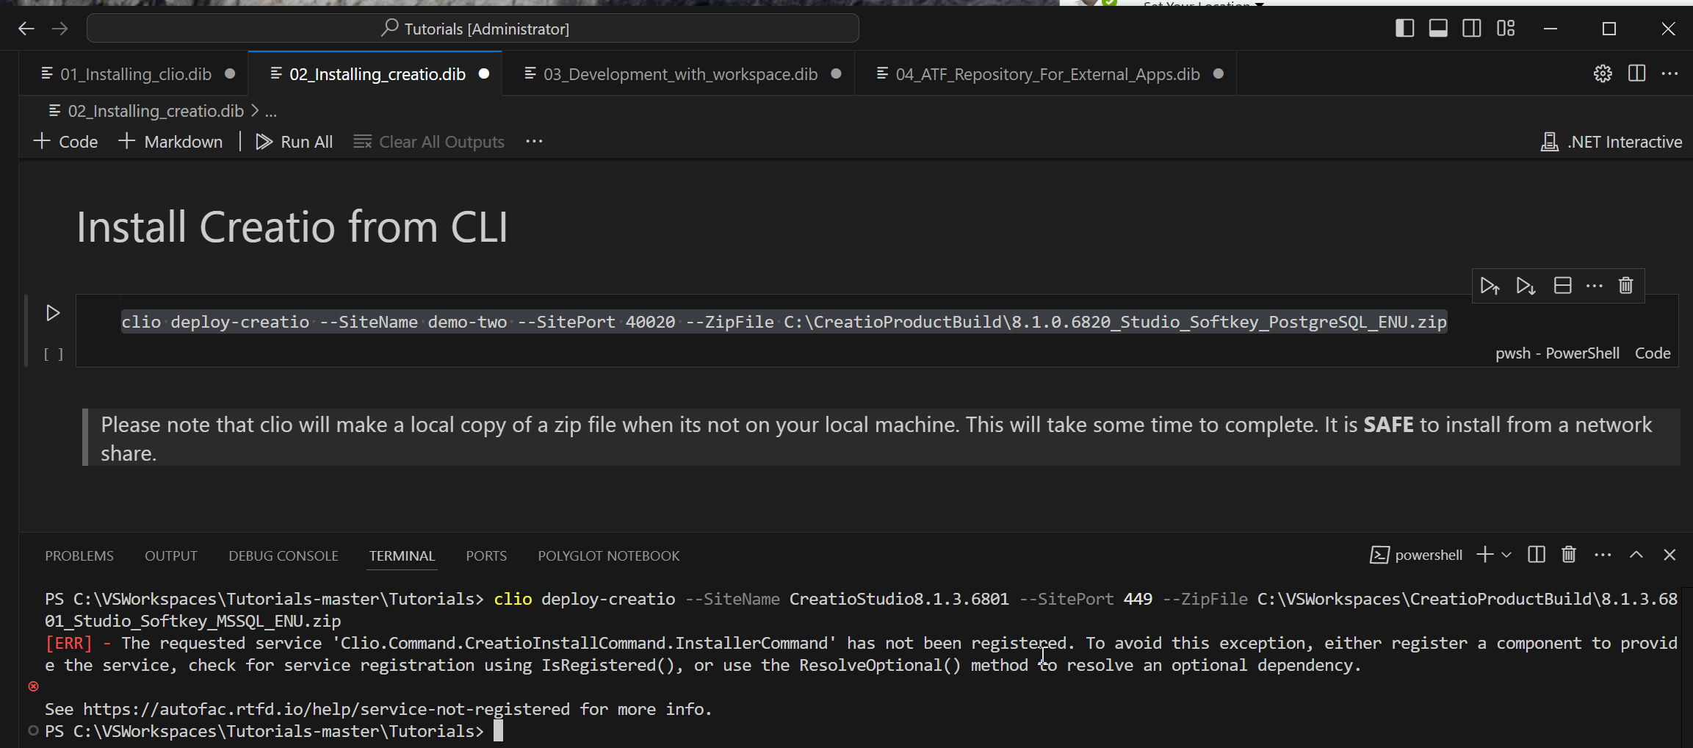The height and width of the screenshot is (748, 1693).
Task: Open the POLYGLOT NOTEBOOK panel tab
Action: click(x=608, y=555)
